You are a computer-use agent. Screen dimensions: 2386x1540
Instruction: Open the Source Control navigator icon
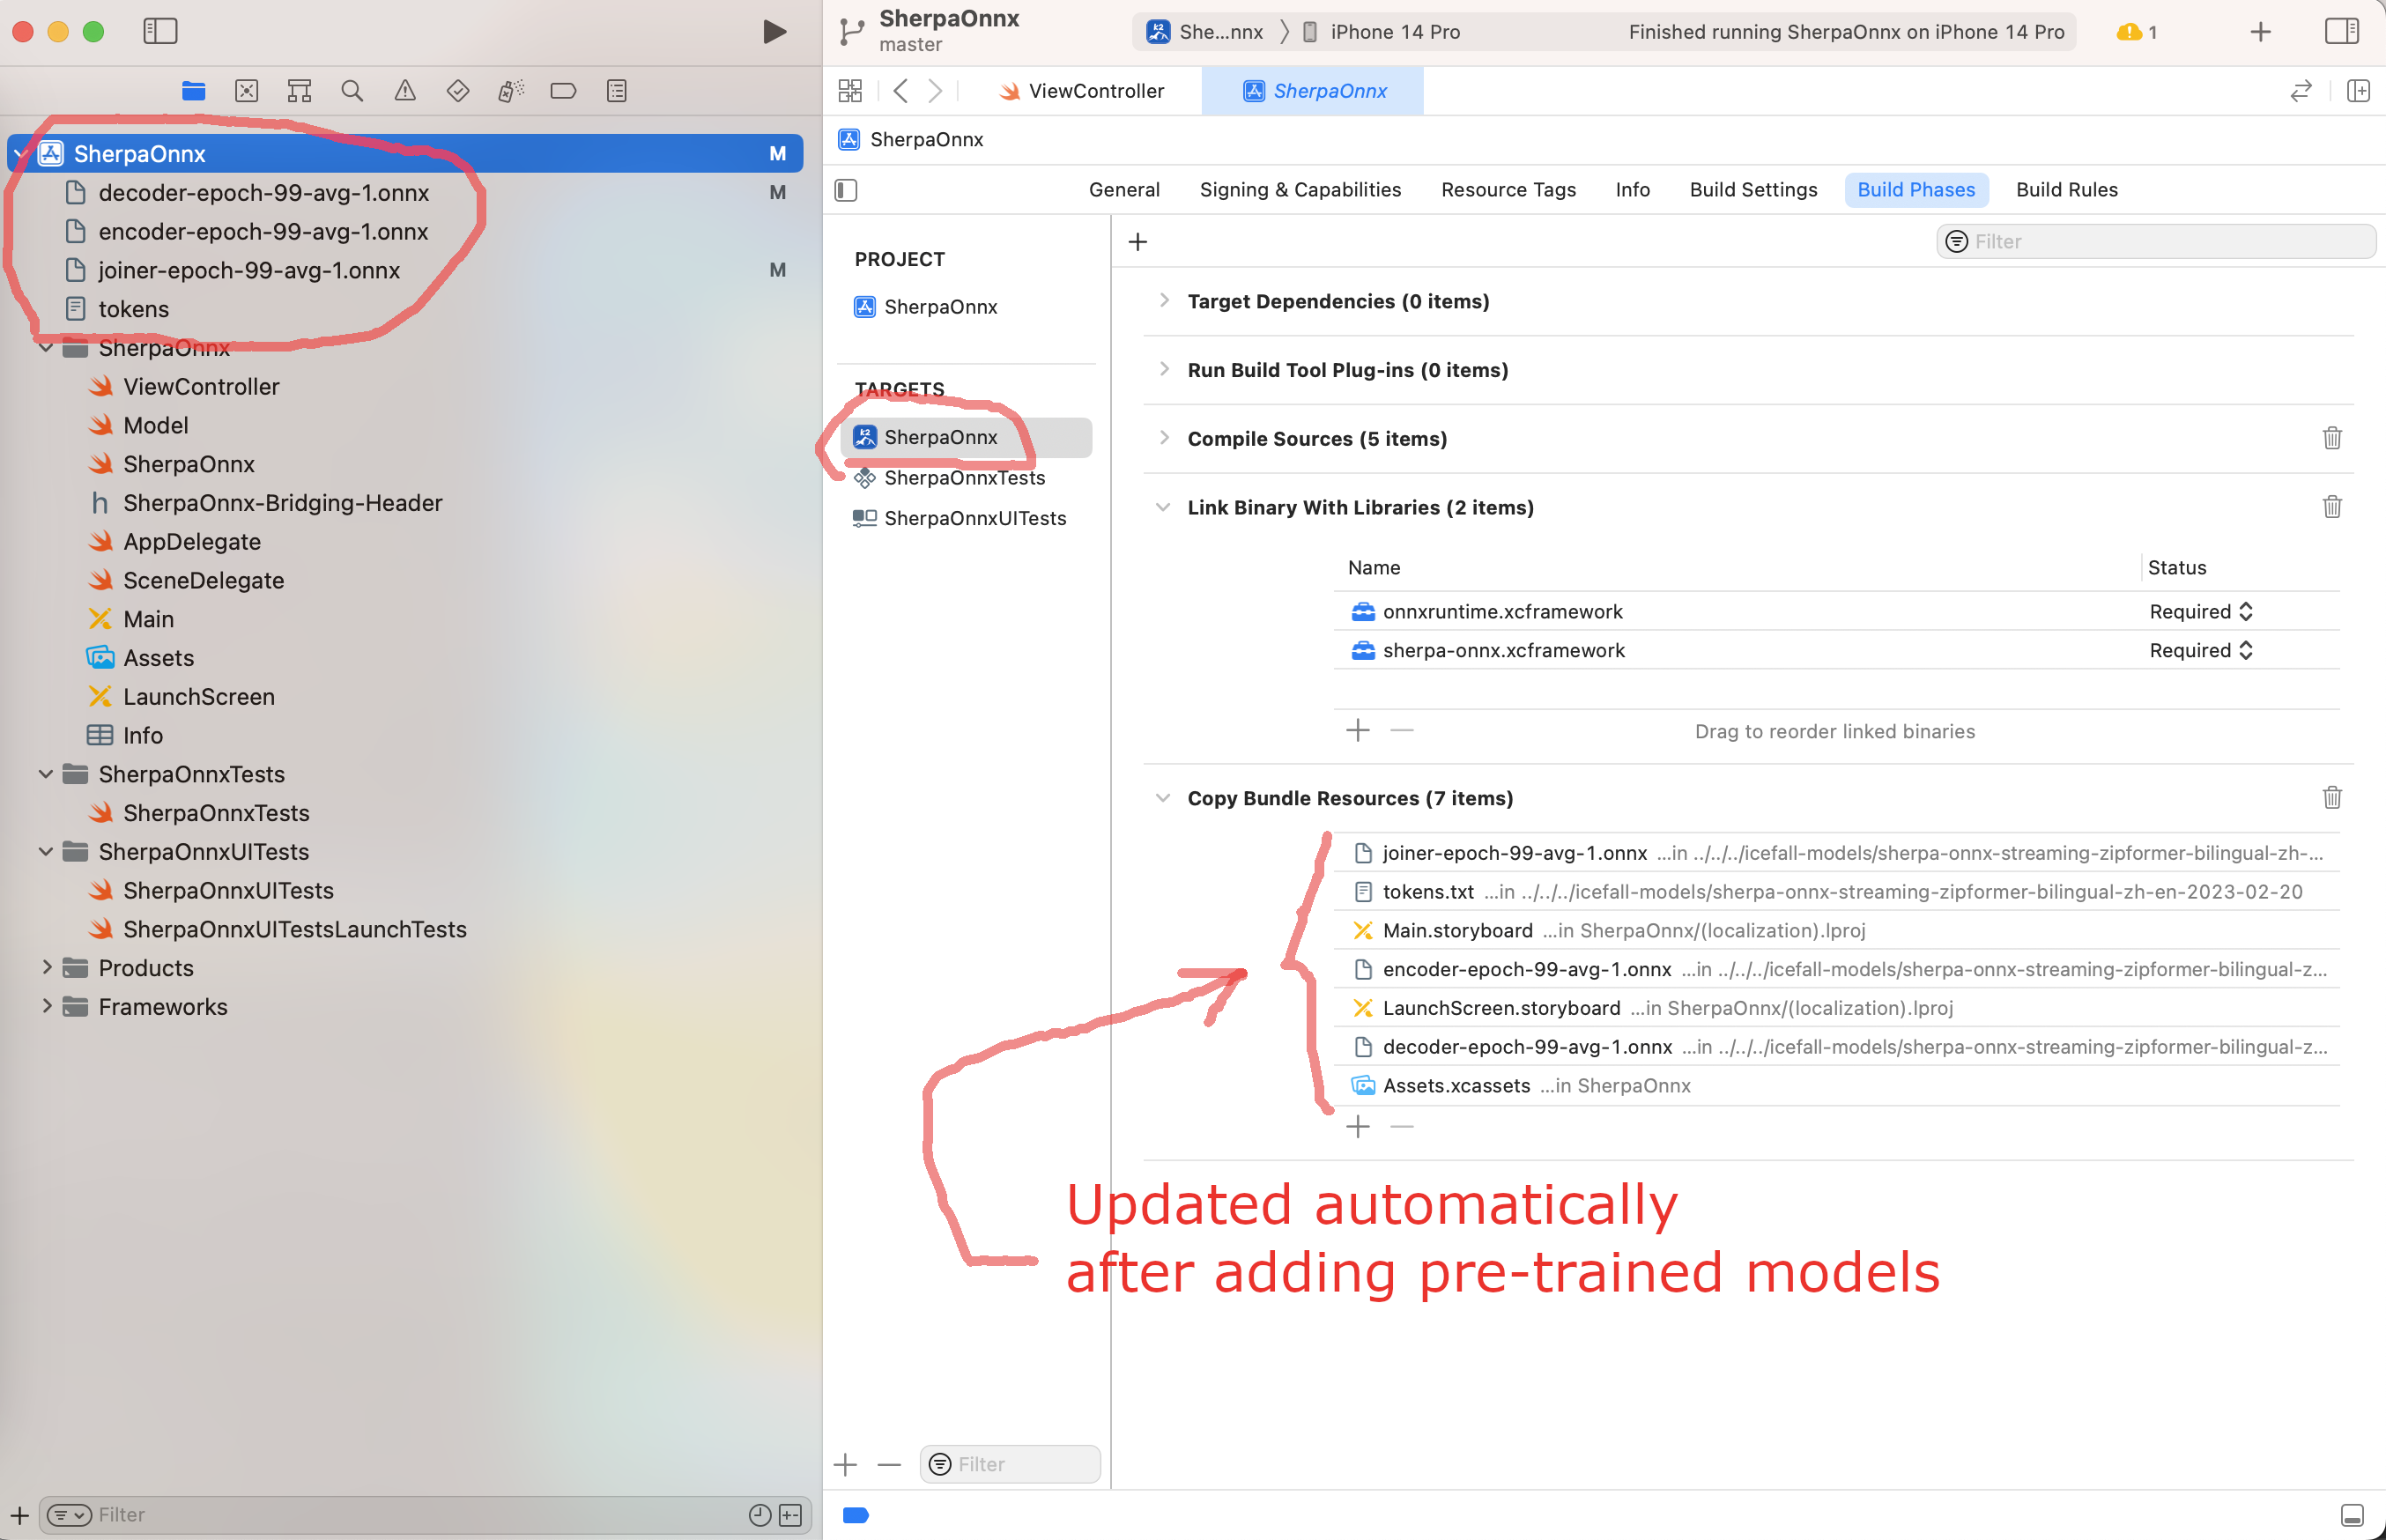point(247,91)
